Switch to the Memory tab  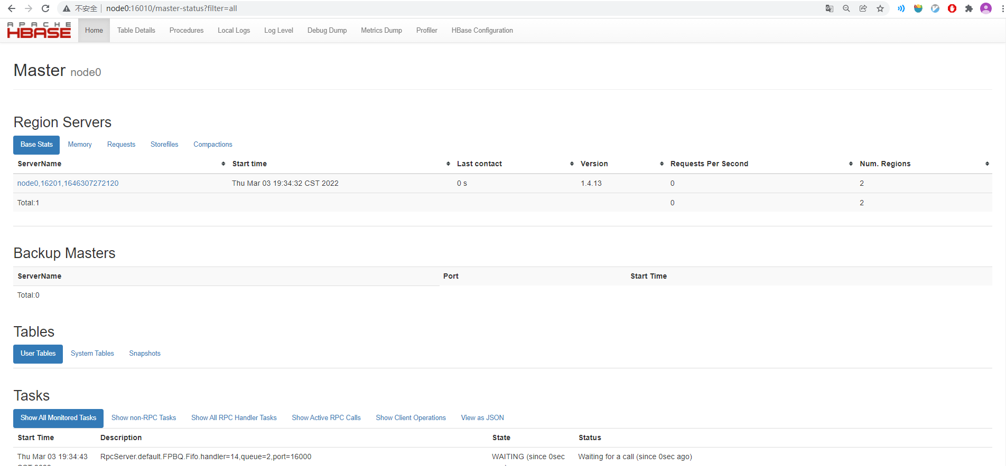point(80,145)
